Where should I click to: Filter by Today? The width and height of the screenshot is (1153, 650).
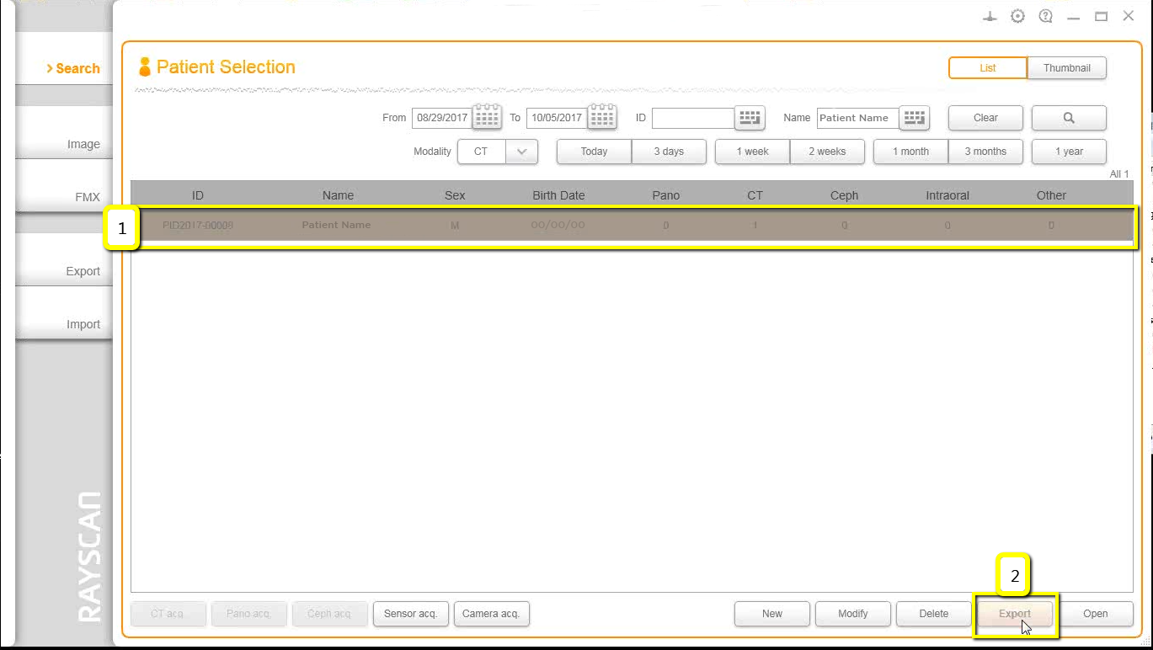click(594, 152)
